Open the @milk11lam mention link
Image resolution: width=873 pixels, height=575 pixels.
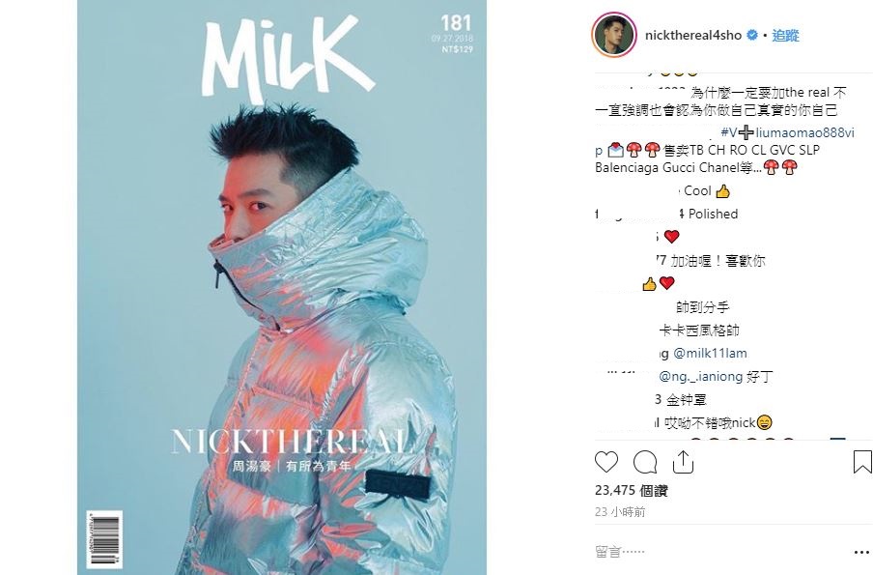pyautogui.click(x=710, y=354)
